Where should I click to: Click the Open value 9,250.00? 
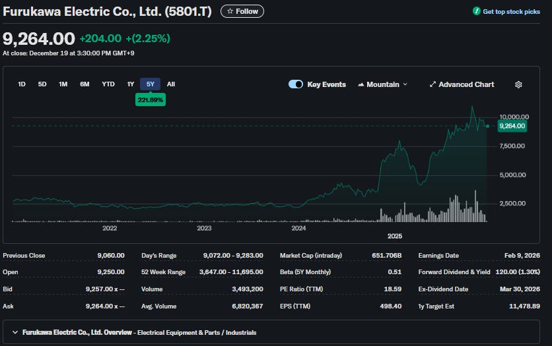click(x=111, y=272)
